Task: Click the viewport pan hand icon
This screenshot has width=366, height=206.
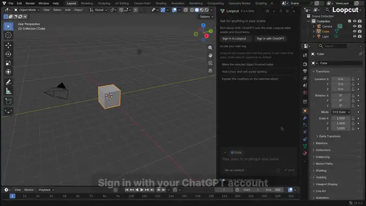Action: point(210,55)
